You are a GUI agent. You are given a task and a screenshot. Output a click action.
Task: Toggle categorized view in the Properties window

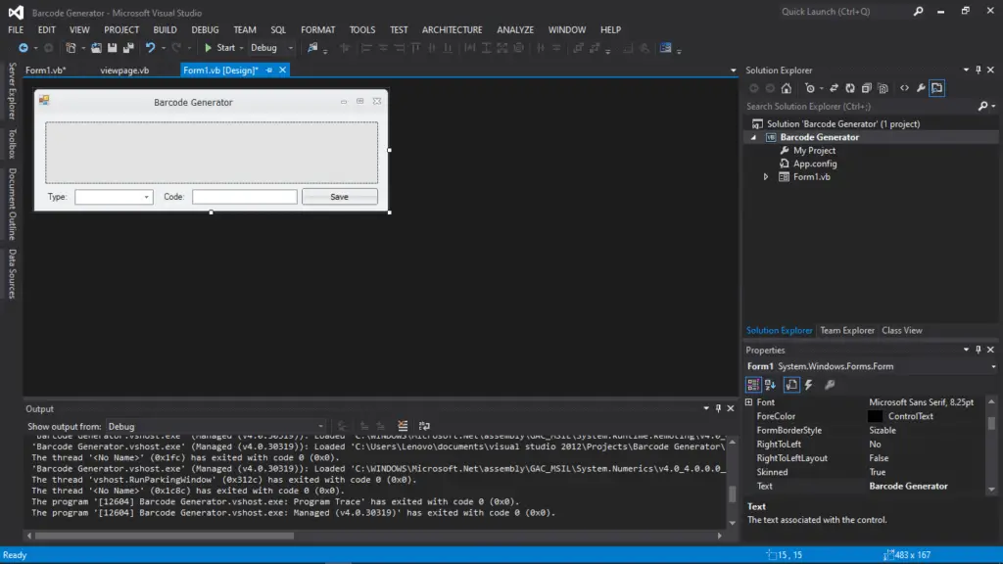coord(752,384)
